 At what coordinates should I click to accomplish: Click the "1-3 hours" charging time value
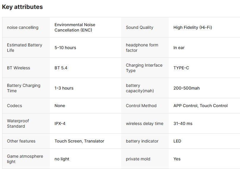64,88
